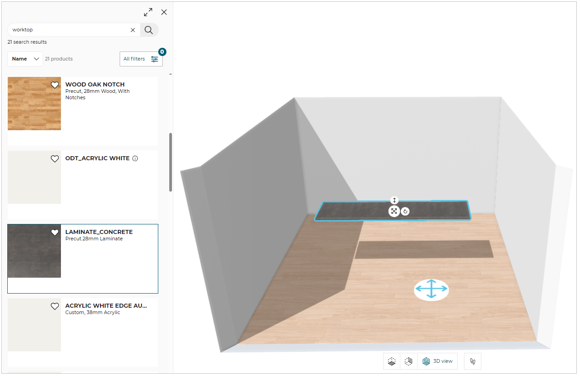This screenshot has height=376, width=580.
Task: Clear the worktop search text
Action: pyautogui.click(x=133, y=30)
